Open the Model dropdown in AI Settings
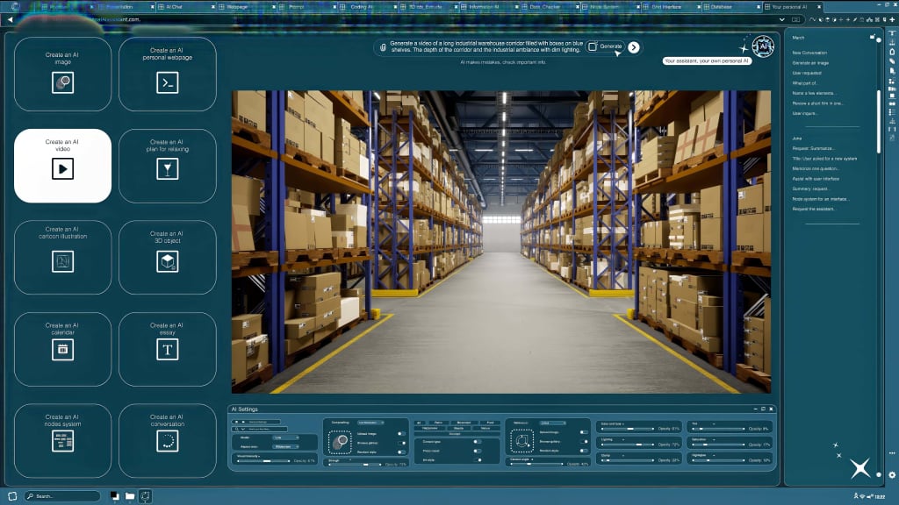The image size is (899, 505). tap(285, 437)
